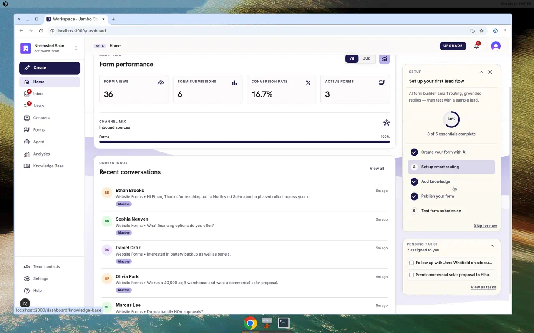The height and width of the screenshot is (333, 534).
Task: Collapse the Pending Tasks panel
Action: pos(492,246)
